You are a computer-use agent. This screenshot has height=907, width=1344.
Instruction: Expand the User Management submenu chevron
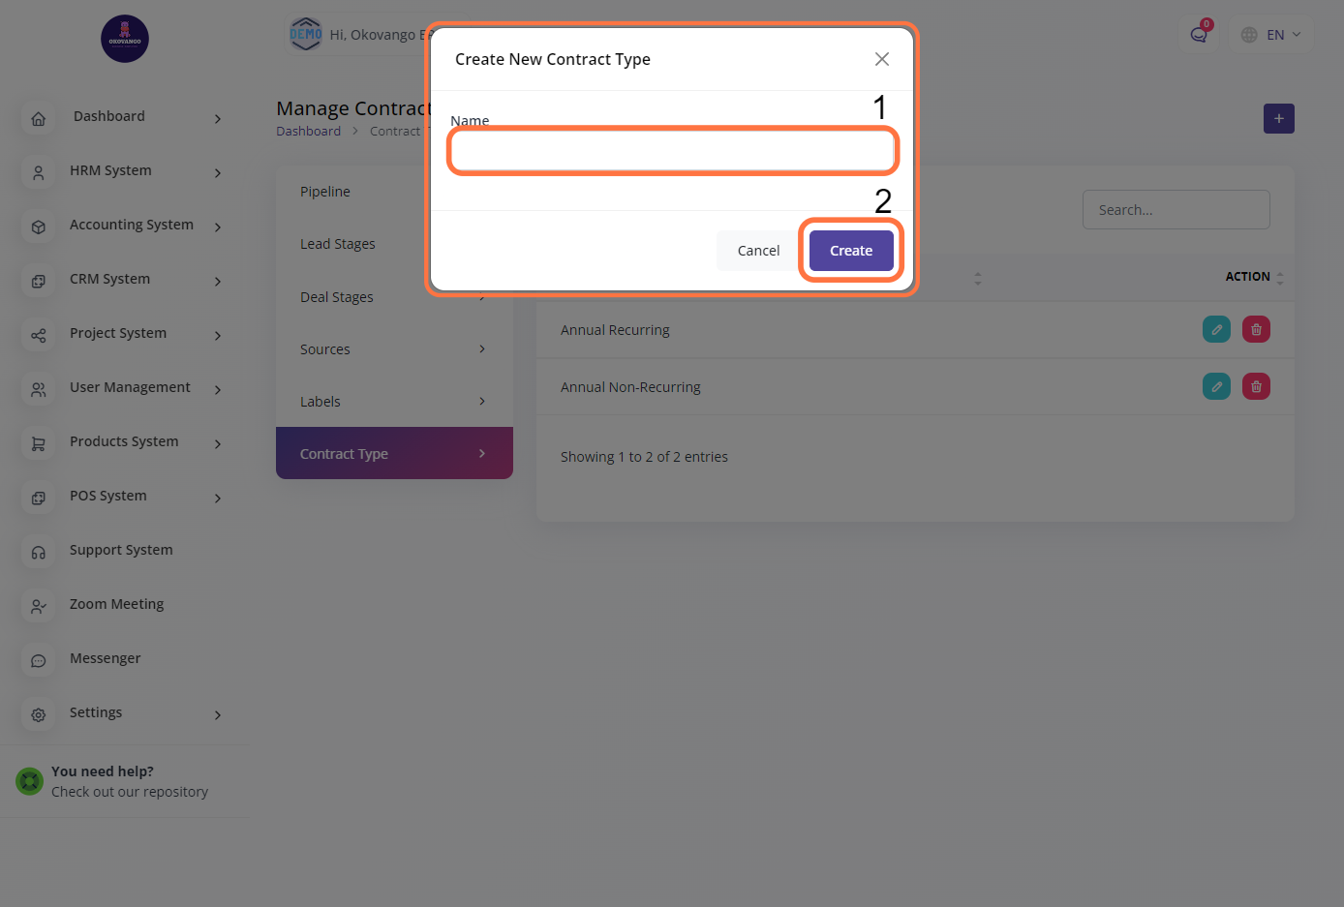coord(218,390)
